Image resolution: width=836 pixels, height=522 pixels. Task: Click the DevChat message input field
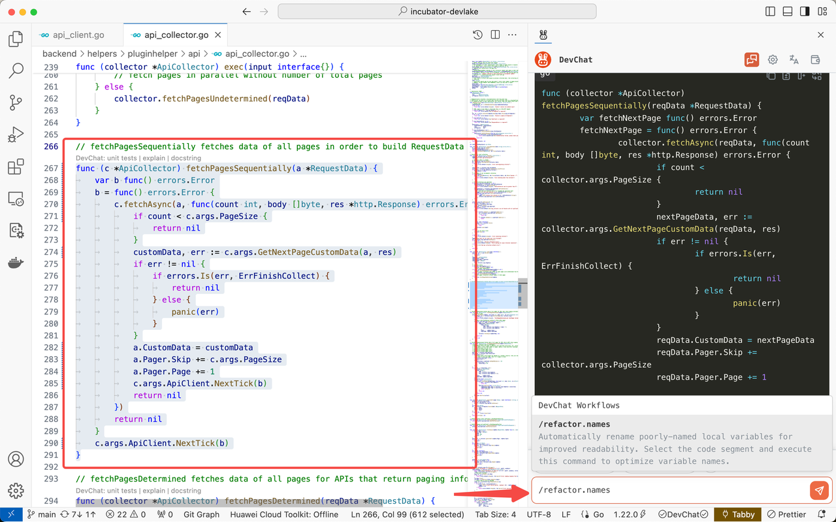671,490
